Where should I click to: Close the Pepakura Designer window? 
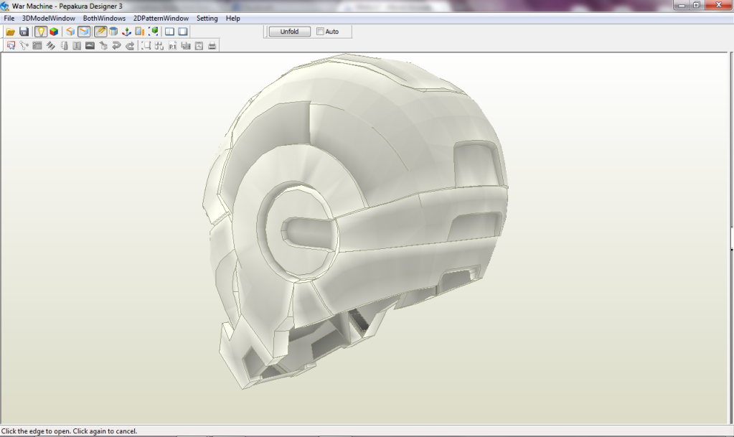tap(718, 5)
